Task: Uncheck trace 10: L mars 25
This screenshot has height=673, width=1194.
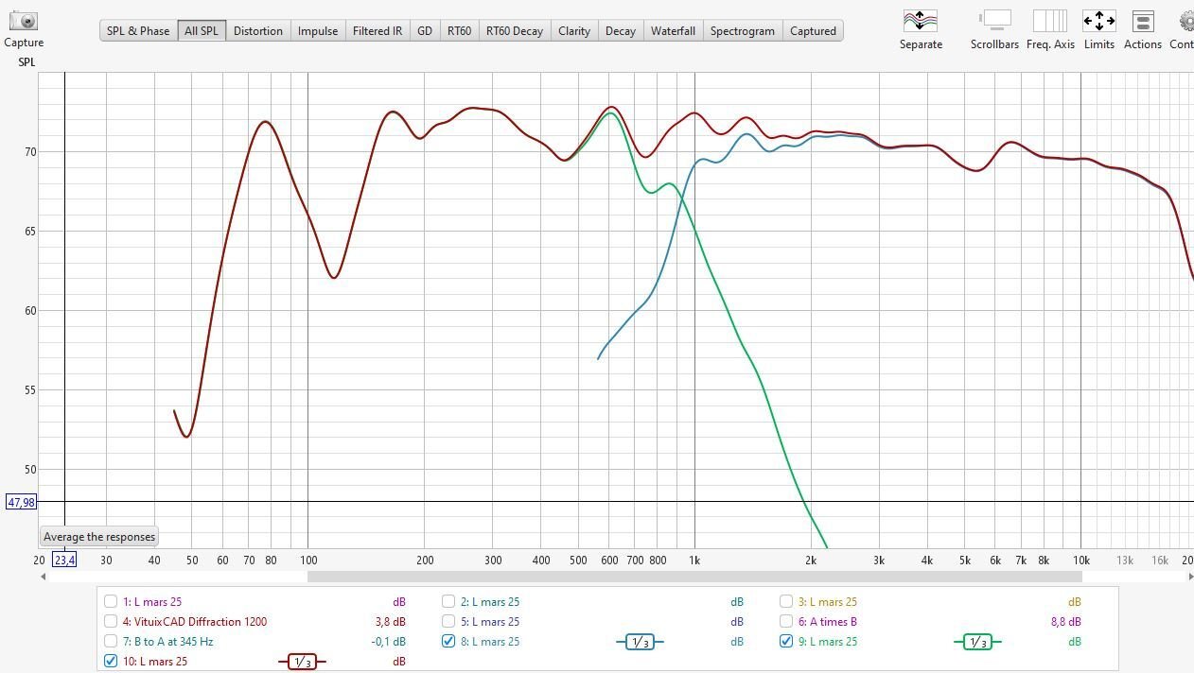Action: [x=111, y=661]
